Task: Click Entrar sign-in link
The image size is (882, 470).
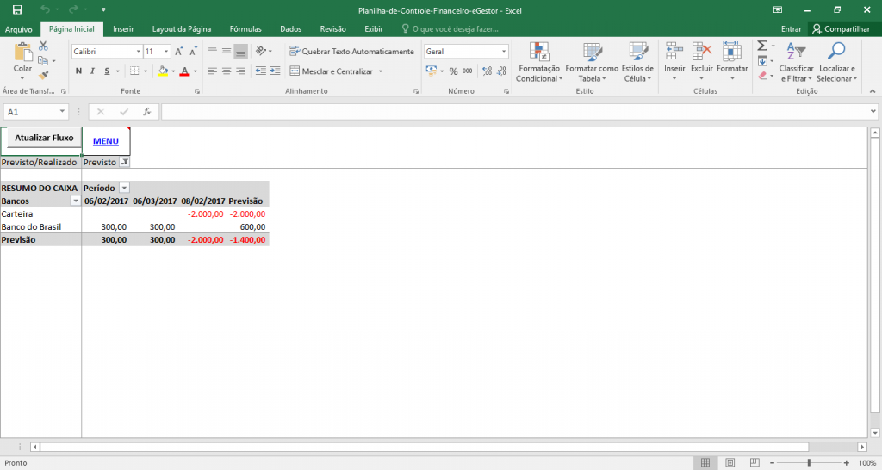Action: point(791,29)
